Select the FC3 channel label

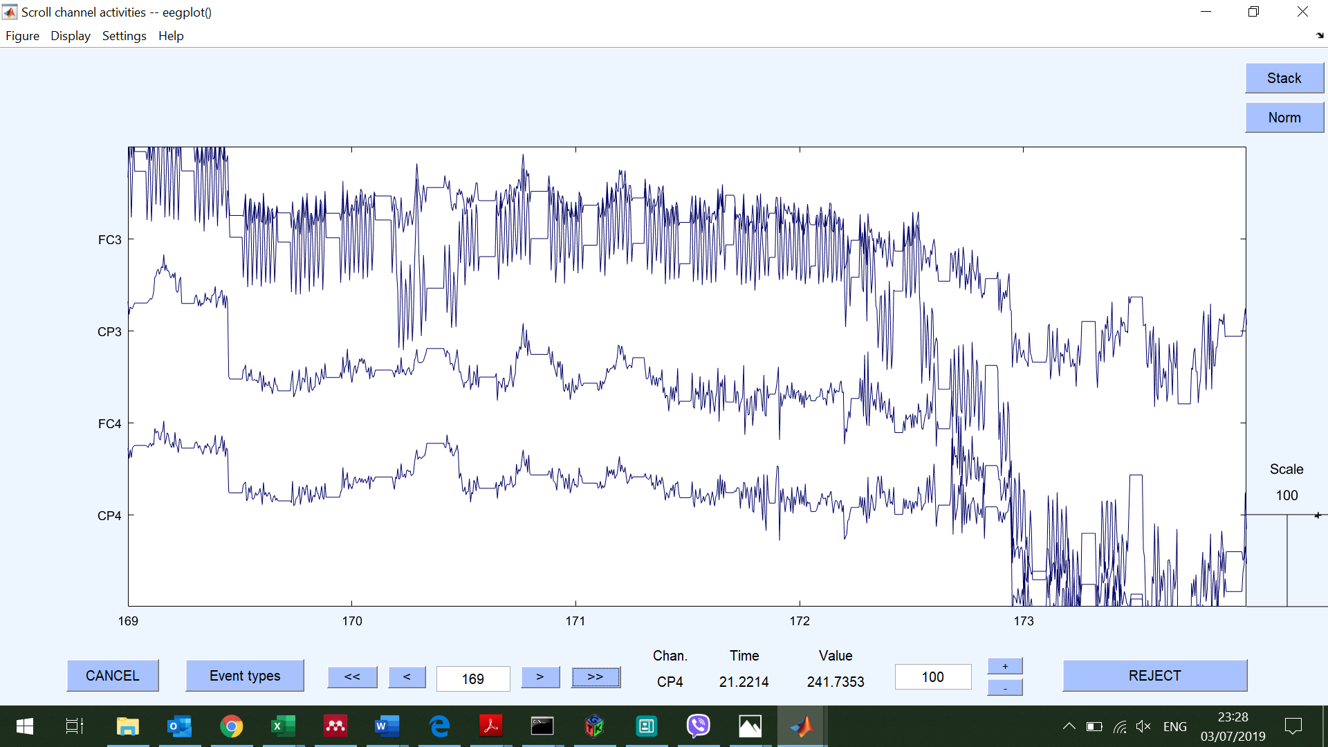(x=109, y=240)
